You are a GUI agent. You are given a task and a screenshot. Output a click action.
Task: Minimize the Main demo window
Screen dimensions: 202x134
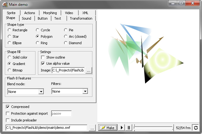pyautogui.click(x=173, y=3)
